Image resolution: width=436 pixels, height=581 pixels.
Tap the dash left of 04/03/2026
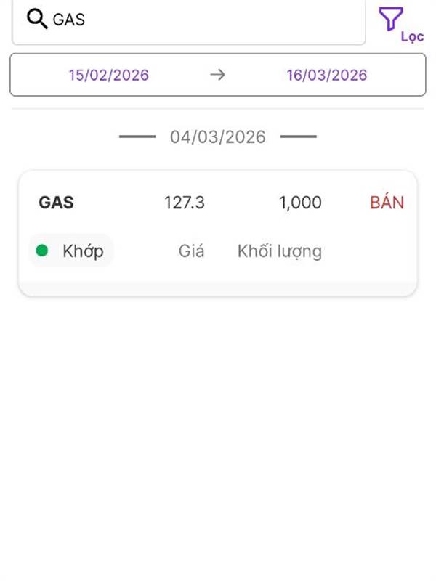[x=137, y=137]
